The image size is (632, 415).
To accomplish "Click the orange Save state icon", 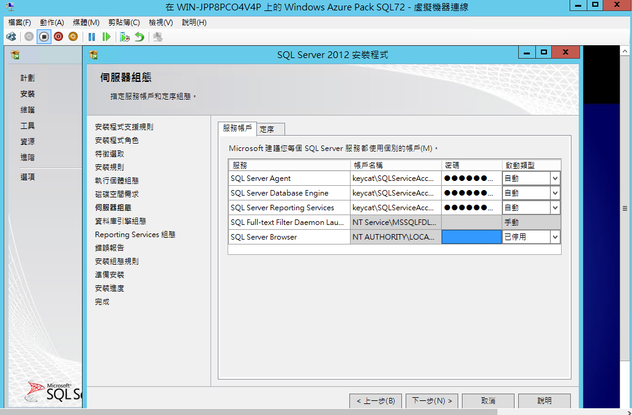I will tap(73, 37).
